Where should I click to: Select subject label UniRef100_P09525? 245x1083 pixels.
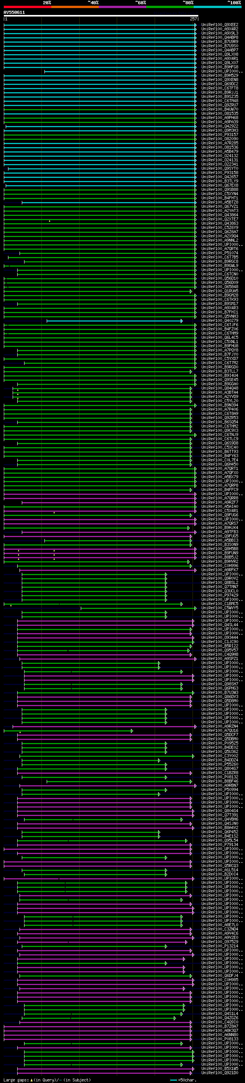(x=220, y=743)
